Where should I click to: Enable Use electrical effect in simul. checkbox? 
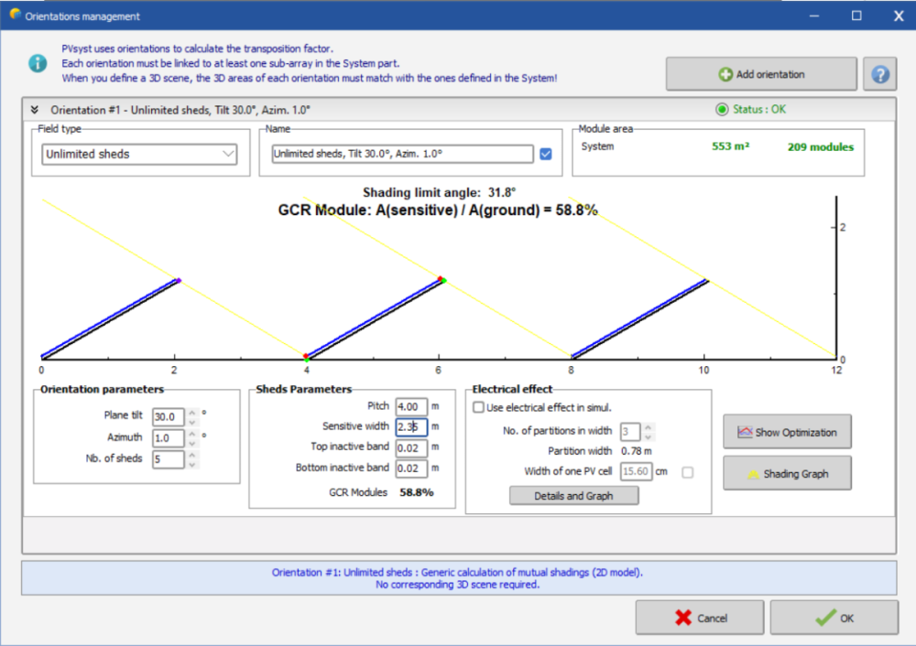pyautogui.click(x=478, y=407)
